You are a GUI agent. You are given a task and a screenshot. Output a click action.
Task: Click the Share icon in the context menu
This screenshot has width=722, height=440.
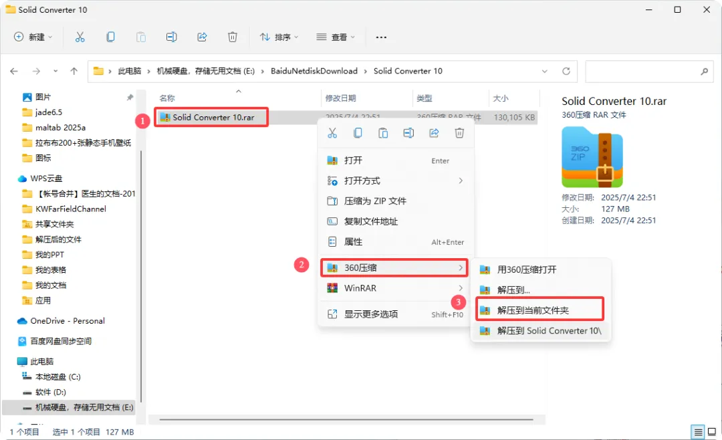[x=435, y=133]
